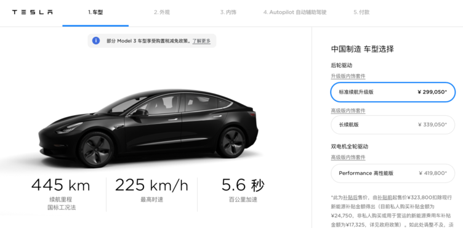The image size is (463, 228).
Task: Follow the 了解更多 link
Action: (x=202, y=41)
